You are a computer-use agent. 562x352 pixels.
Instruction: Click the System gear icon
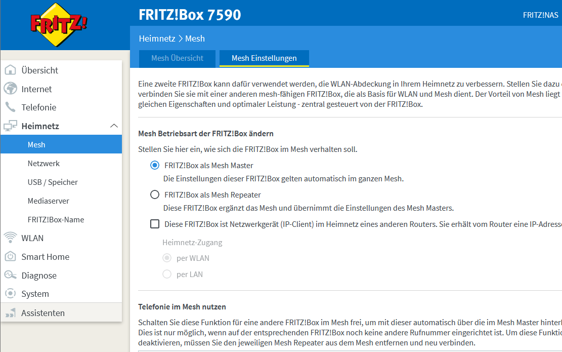tap(11, 294)
